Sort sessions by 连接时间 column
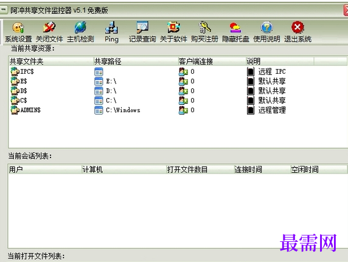Image resolution: width=348 pixels, height=262 pixels. [262, 169]
